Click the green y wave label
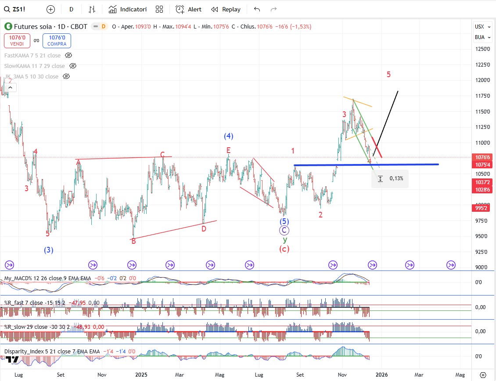This screenshot has height=381, width=496. coord(285,240)
